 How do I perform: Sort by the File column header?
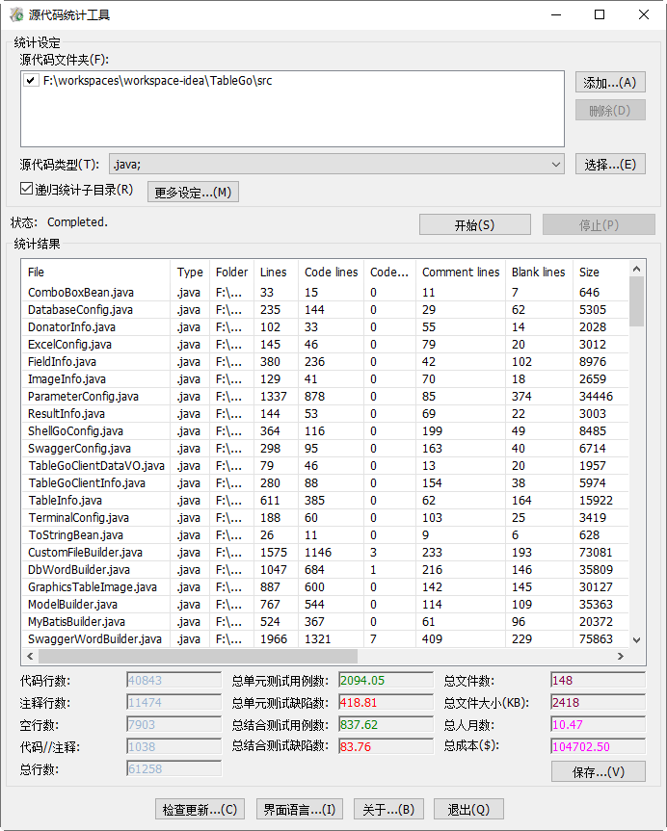pyautogui.click(x=96, y=272)
